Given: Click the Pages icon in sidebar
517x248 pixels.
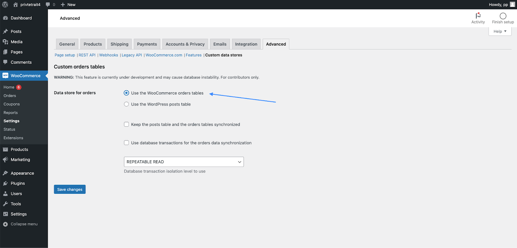Looking at the screenshot, I should 5,52.
